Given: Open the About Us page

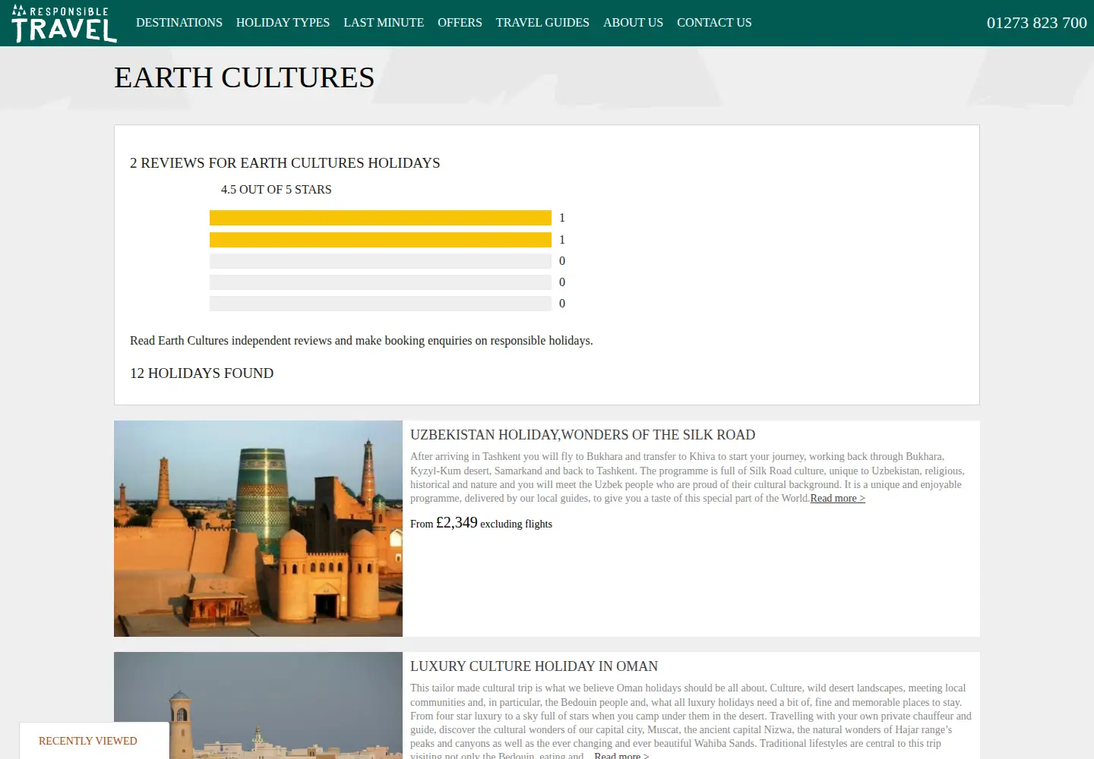Looking at the screenshot, I should (633, 23).
